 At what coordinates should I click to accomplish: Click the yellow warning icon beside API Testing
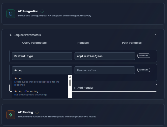(37, 112)
